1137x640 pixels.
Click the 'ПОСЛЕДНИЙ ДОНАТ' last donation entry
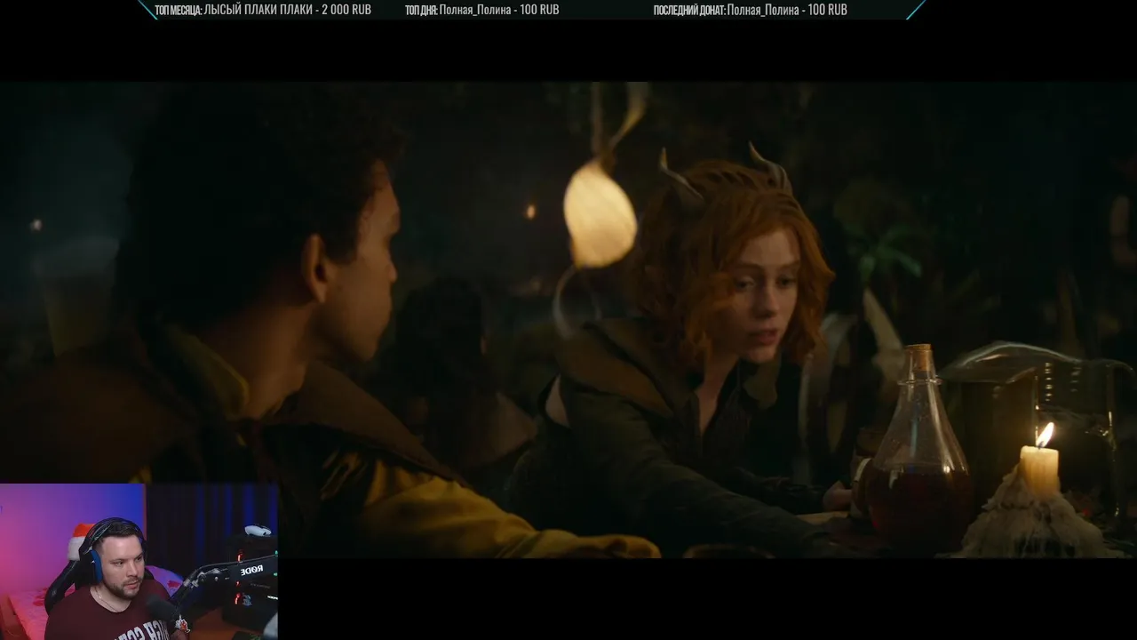(750, 10)
